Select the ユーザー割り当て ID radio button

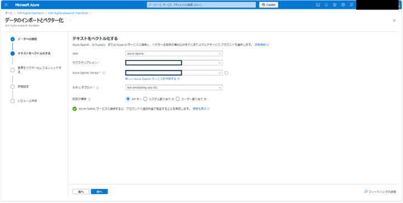coord(178,99)
